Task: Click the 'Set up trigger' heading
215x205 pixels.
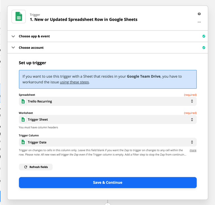Action: tap(32, 63)
